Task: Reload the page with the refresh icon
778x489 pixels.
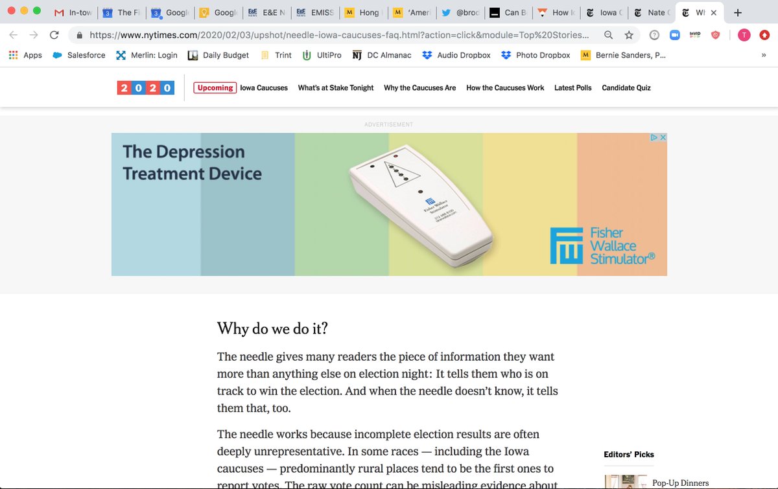Action: 54,35
